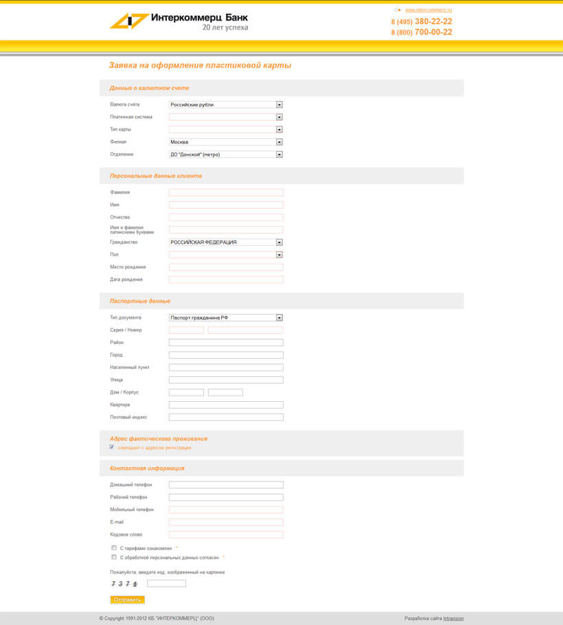Click section title 'Персональные данные клиента'

156,176
